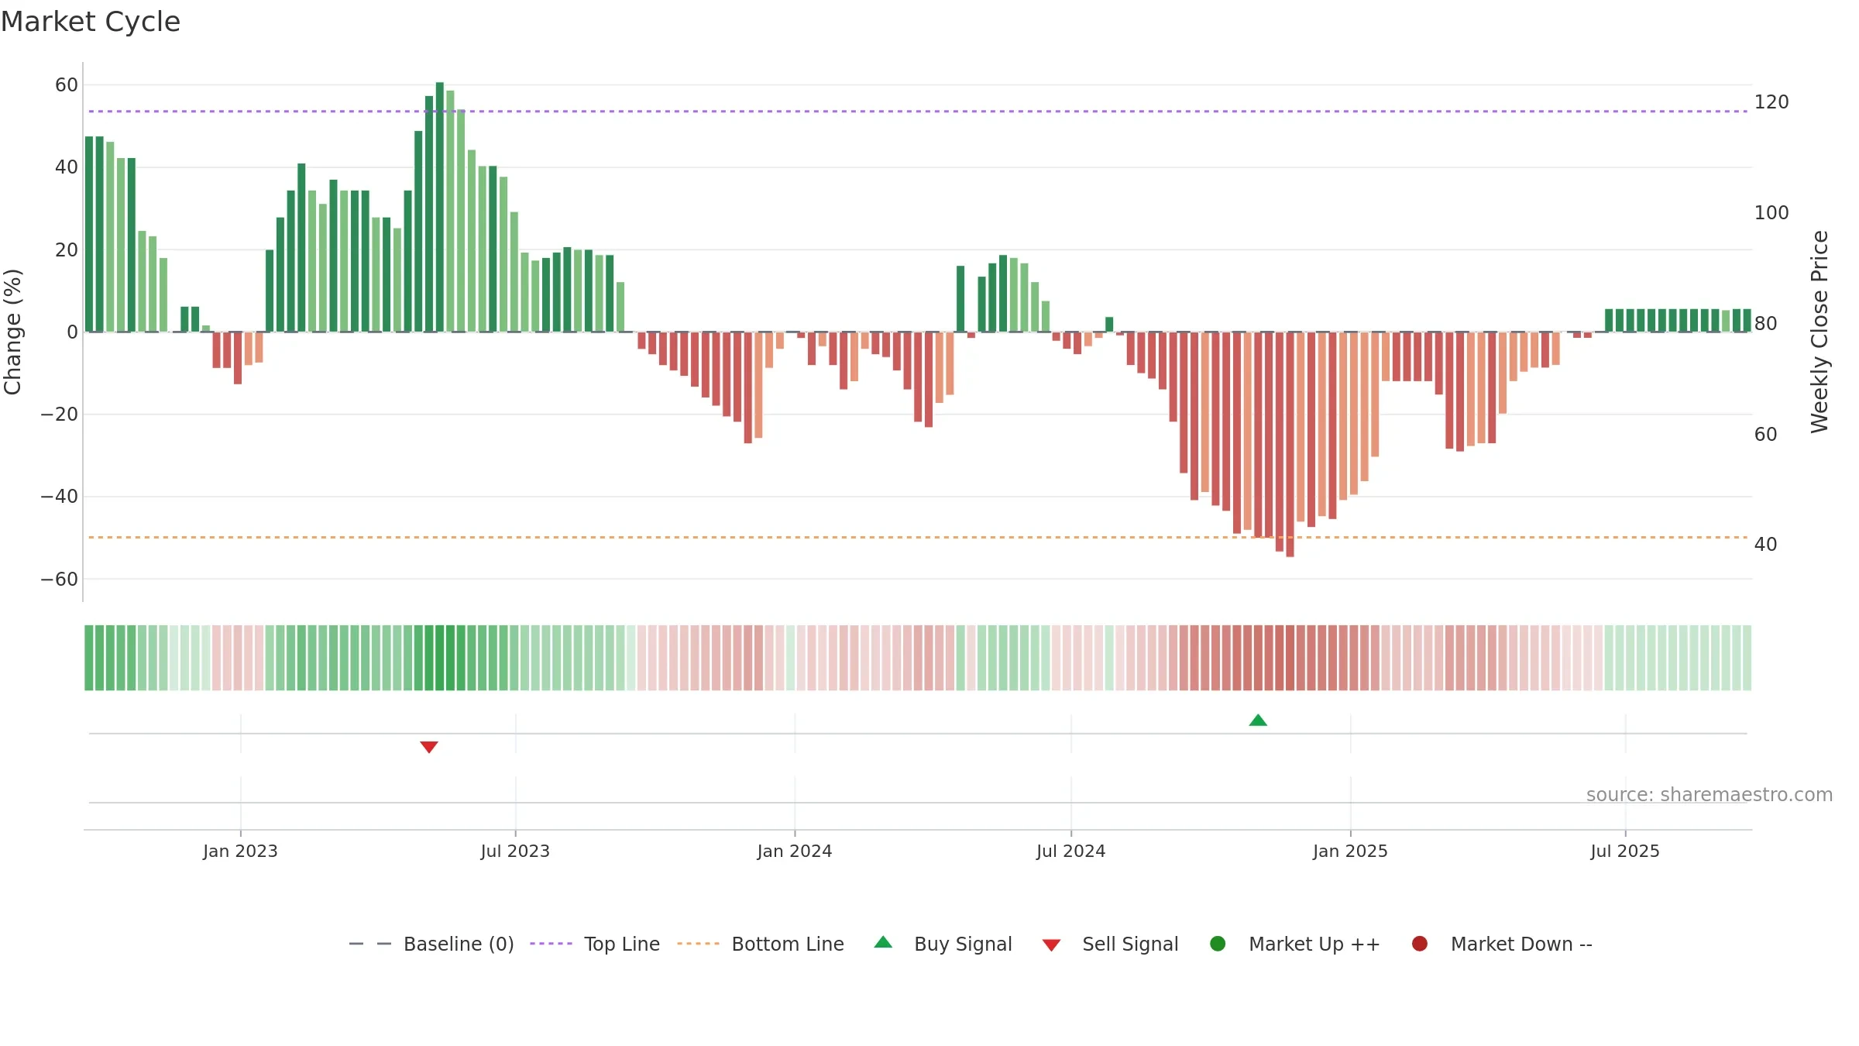Click the Jan 2023 x-axis label
The height and width of the screenshot is (1046, 1859).
pyautogui.click(x=240, y=851)
